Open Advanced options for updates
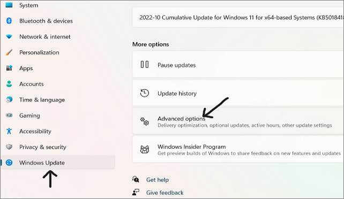 (x=238, y=121)
